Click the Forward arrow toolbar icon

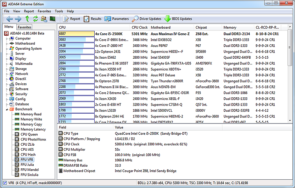point(18,19)
